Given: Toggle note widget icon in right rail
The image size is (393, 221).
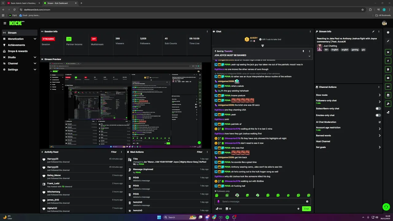Looking at the screenshot, I should (x=388, y=69).
